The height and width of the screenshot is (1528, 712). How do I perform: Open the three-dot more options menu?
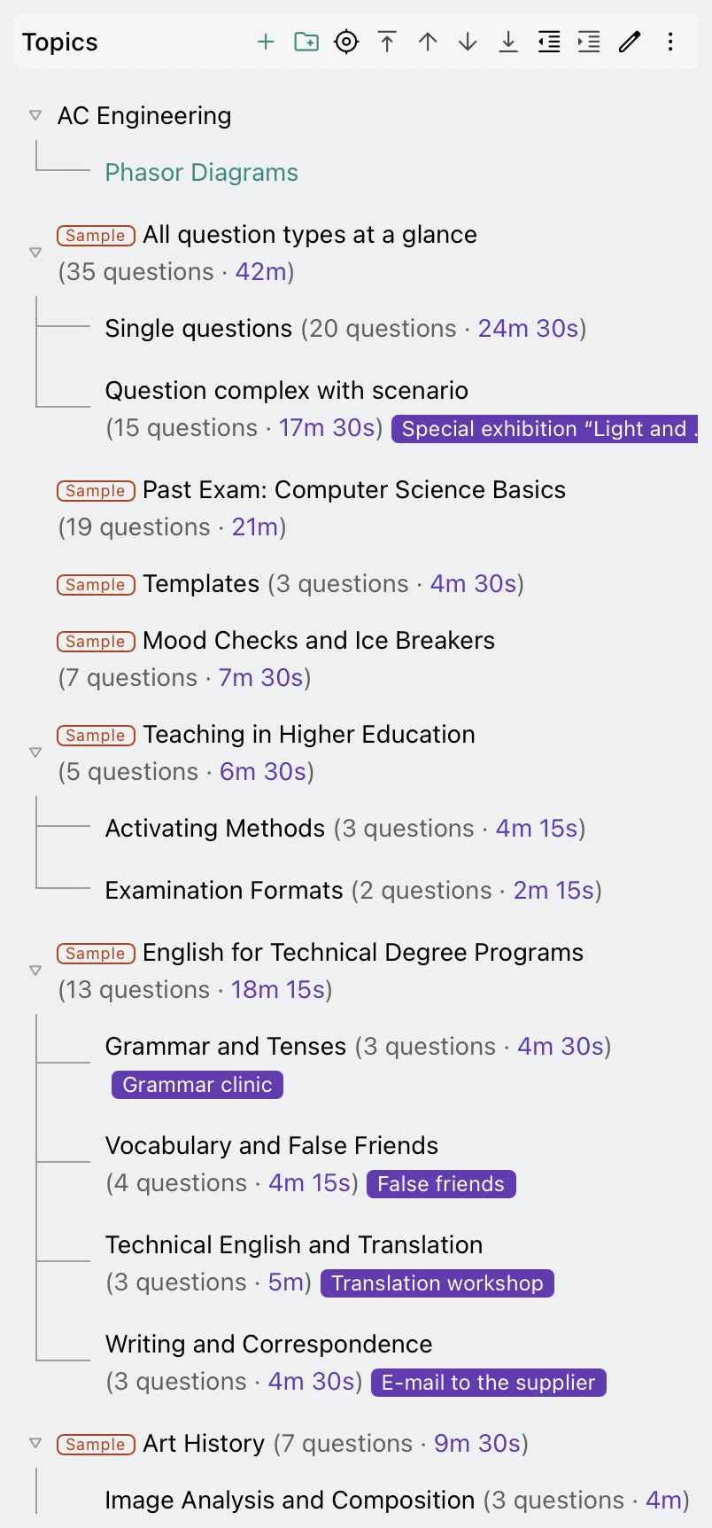coord(670,42)
